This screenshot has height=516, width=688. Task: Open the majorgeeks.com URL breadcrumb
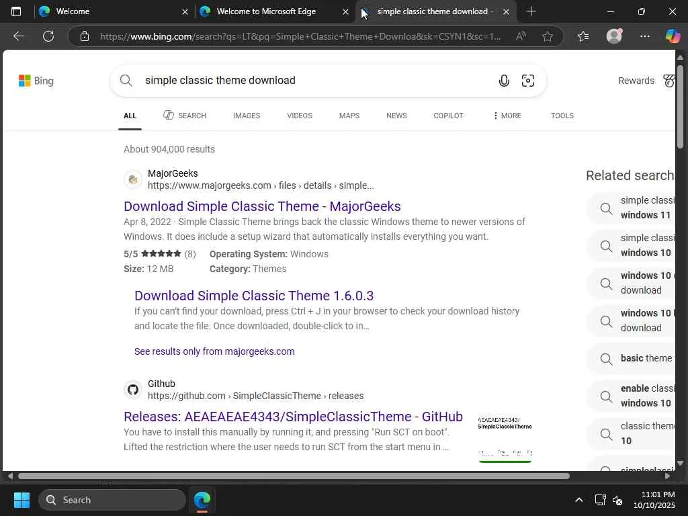click(261, 185)
